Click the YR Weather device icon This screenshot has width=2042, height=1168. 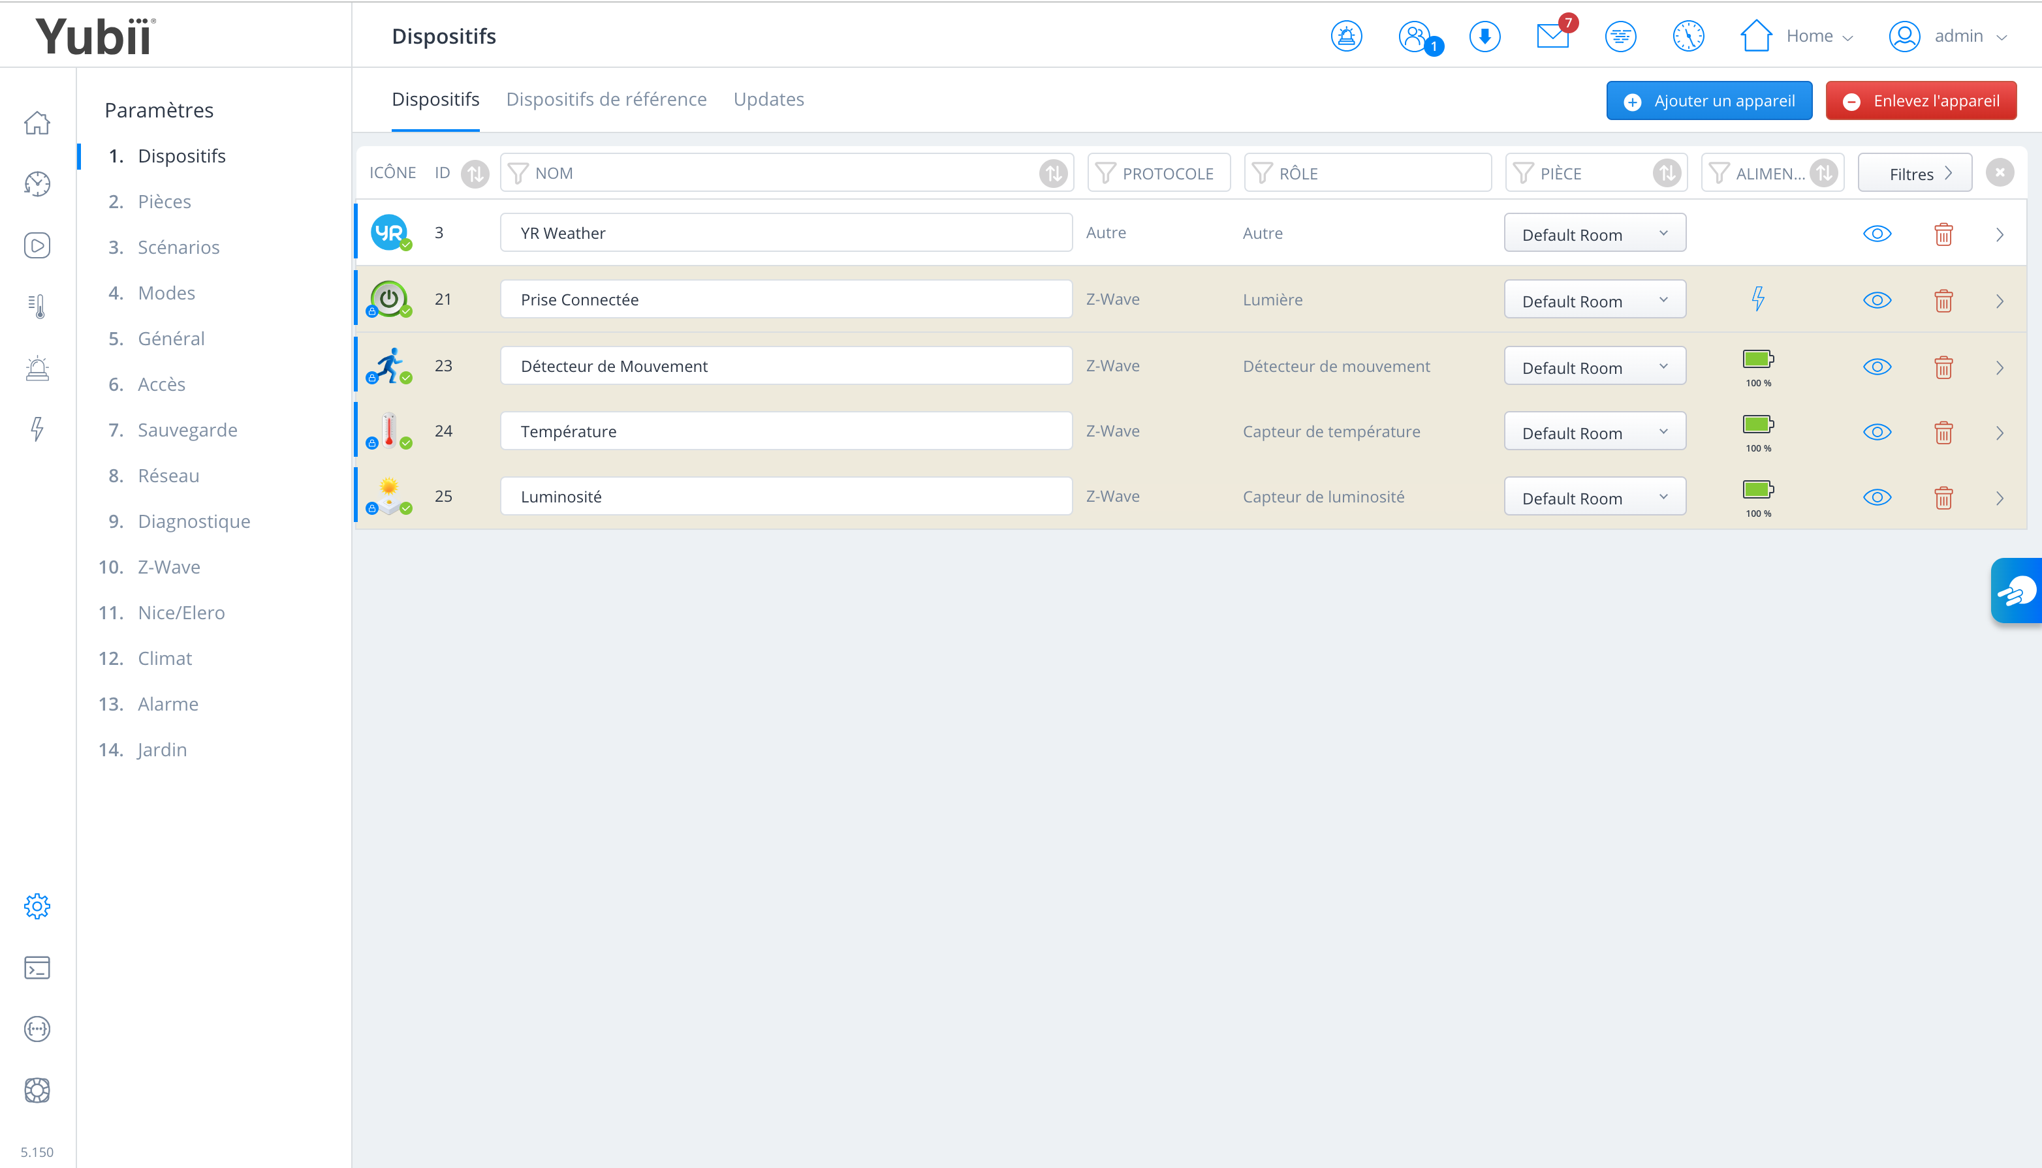click(x=390, y=233)
